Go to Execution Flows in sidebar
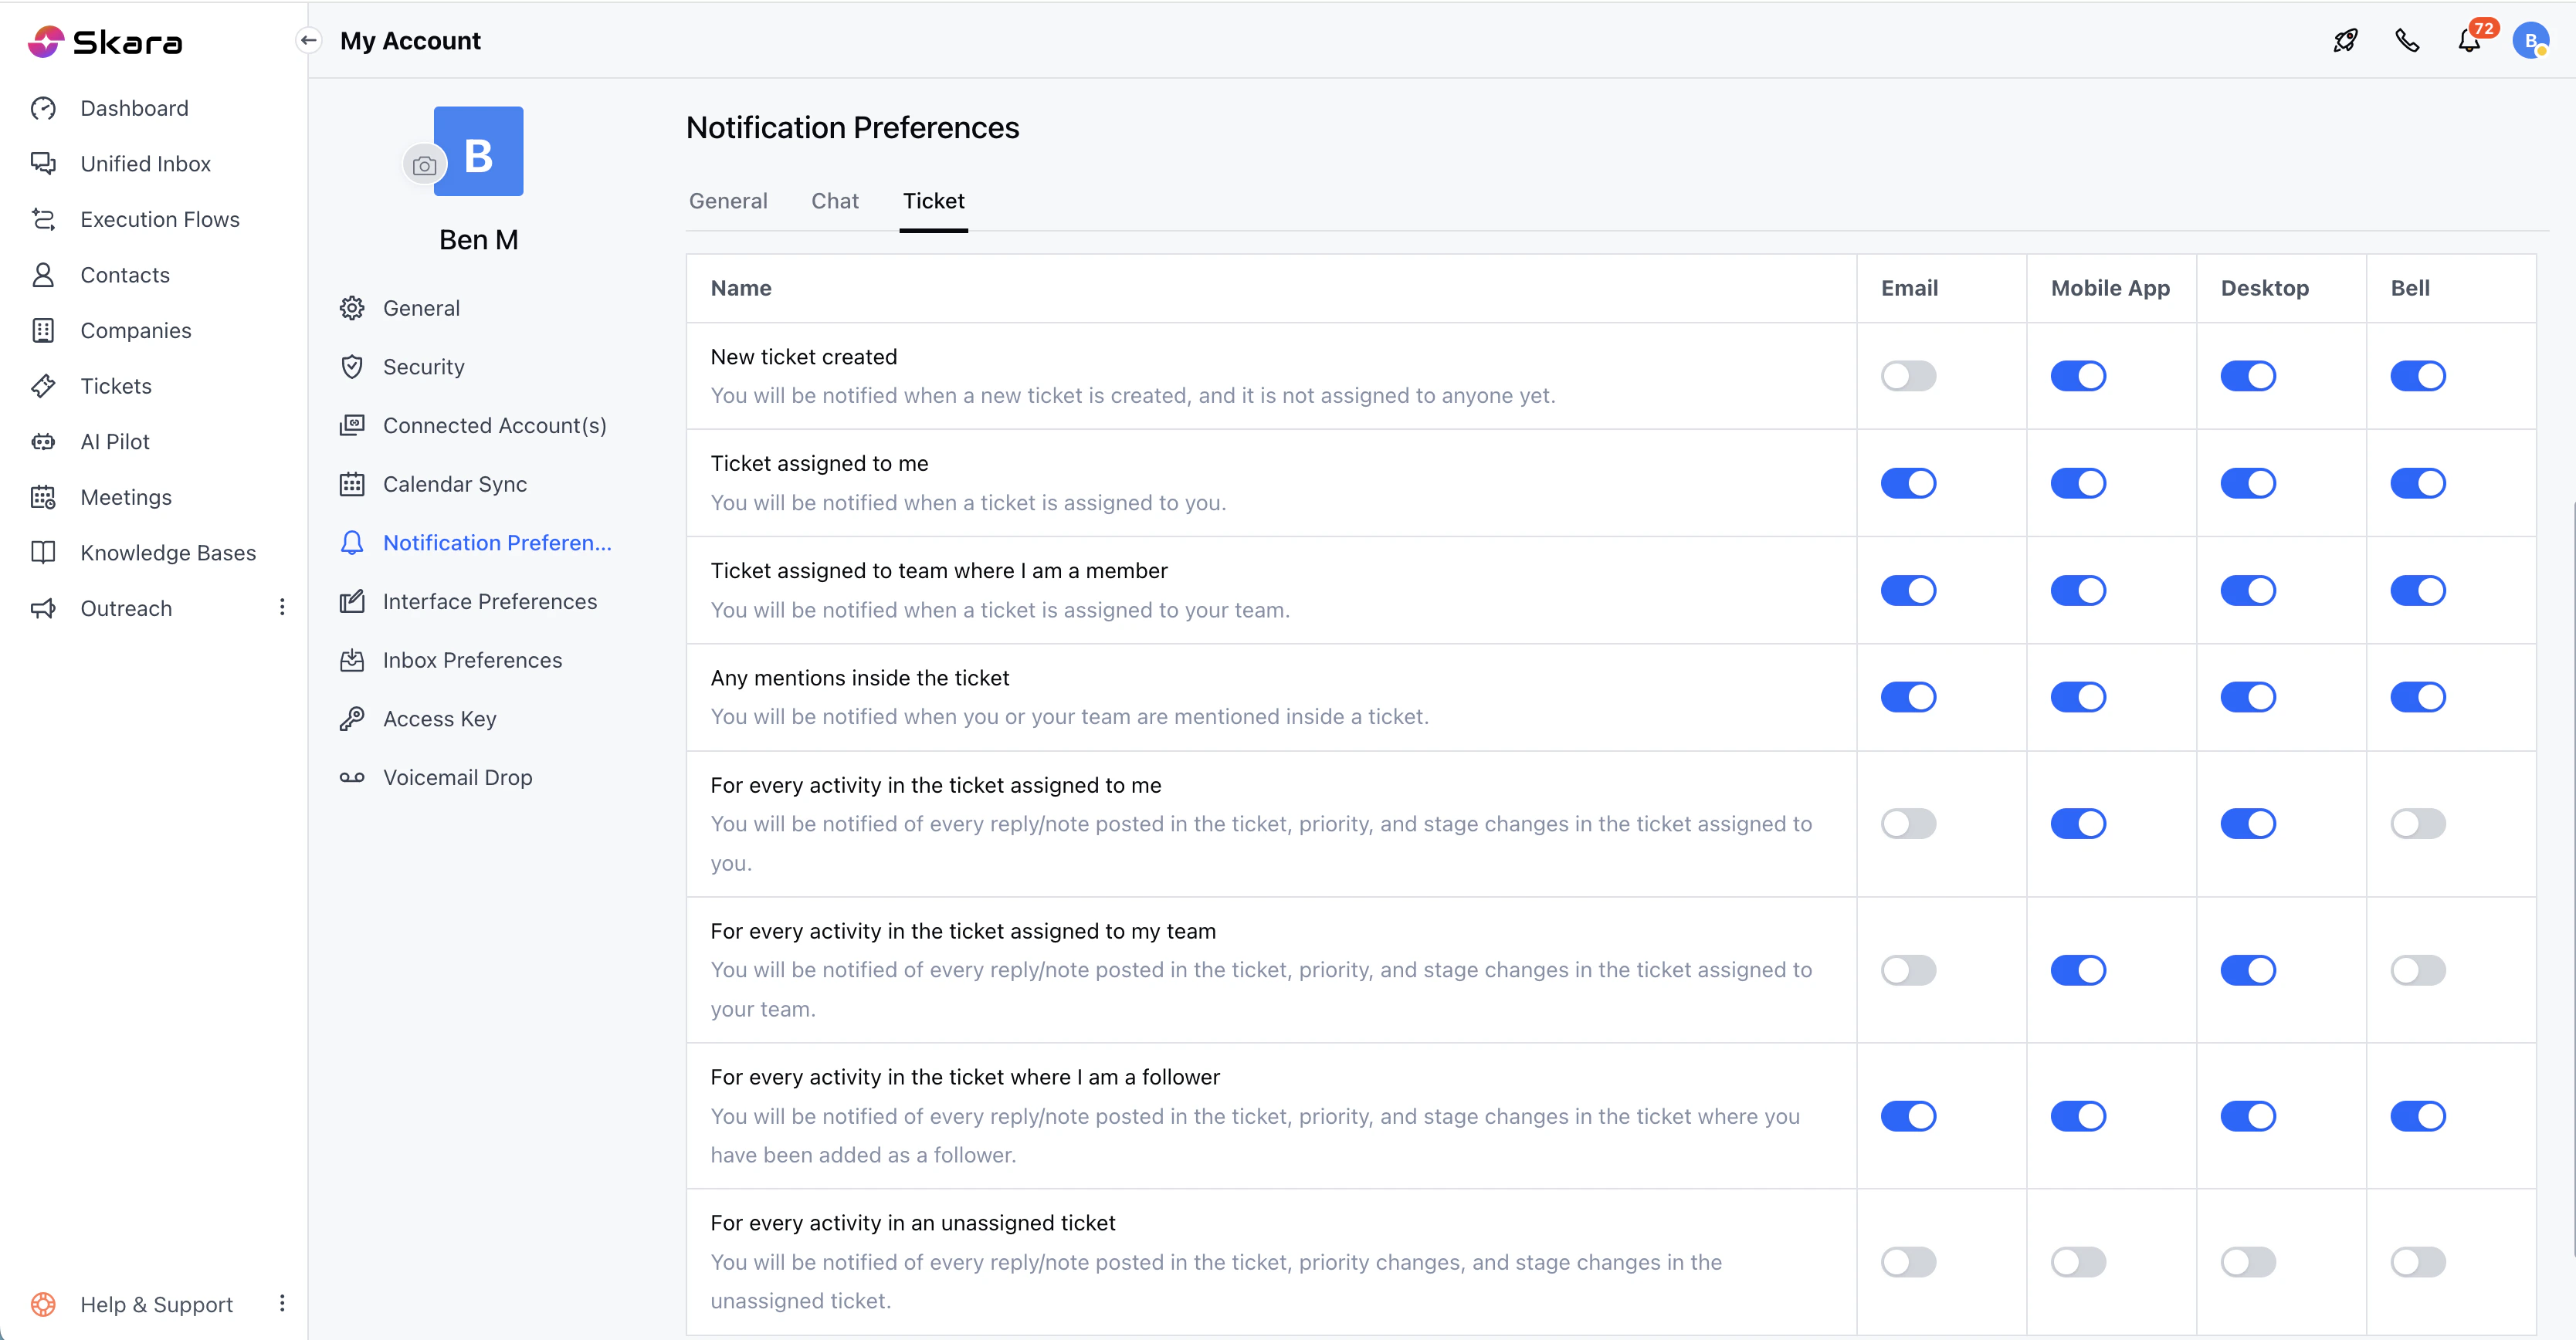 [x=159, y=220]
